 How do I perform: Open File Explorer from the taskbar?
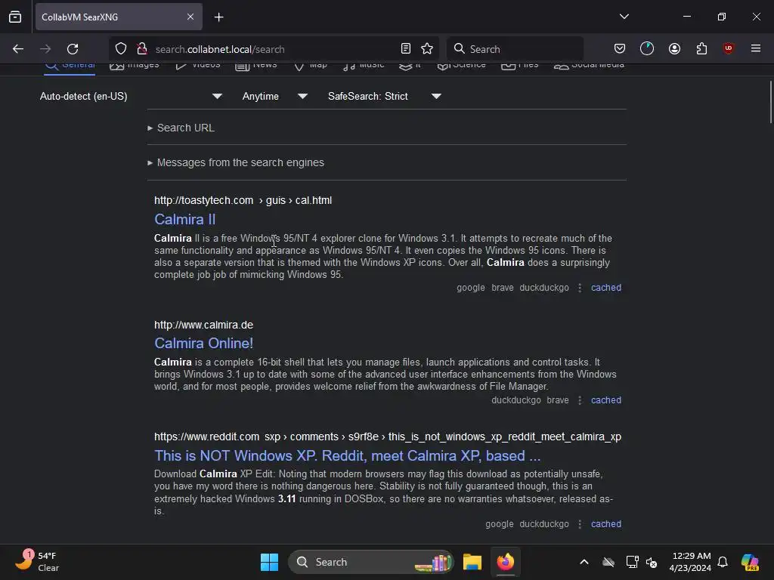(472, 562)
